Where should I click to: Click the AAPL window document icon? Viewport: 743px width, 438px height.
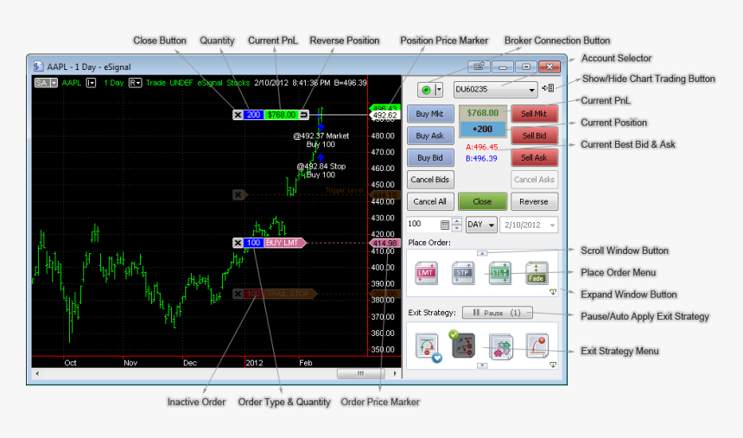38,67
